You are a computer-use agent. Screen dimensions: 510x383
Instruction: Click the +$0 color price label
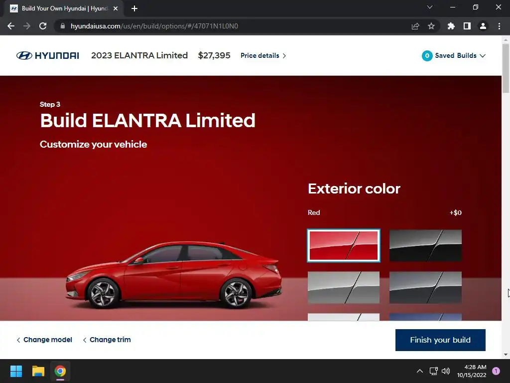455,212
